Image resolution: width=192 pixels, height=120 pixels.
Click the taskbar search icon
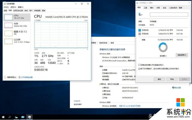click(x=10, y=117)
